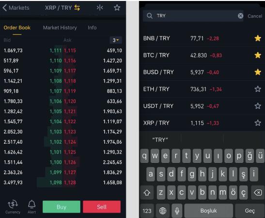Open the XRP / TRY pair in list
The image size is (265, 218).
(x=202, y=123)
